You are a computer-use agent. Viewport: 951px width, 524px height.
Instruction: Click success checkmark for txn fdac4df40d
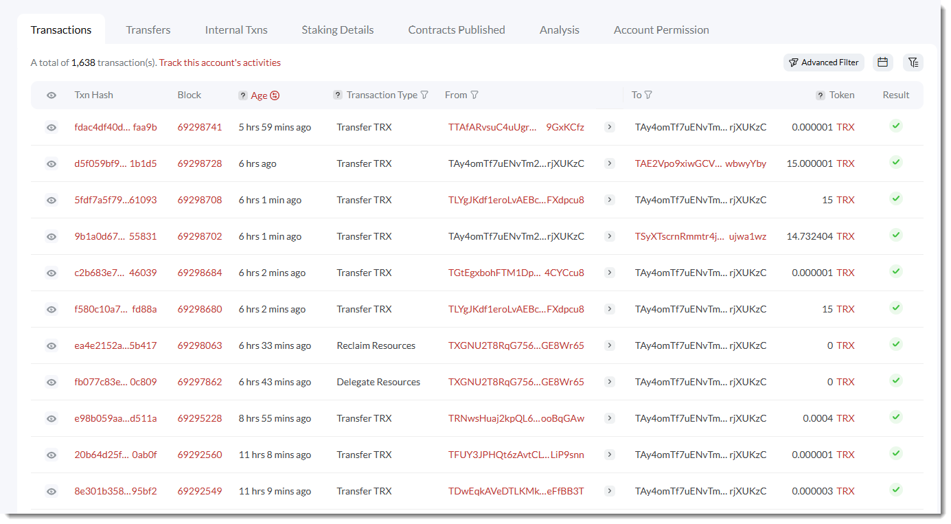coord(895,126)
